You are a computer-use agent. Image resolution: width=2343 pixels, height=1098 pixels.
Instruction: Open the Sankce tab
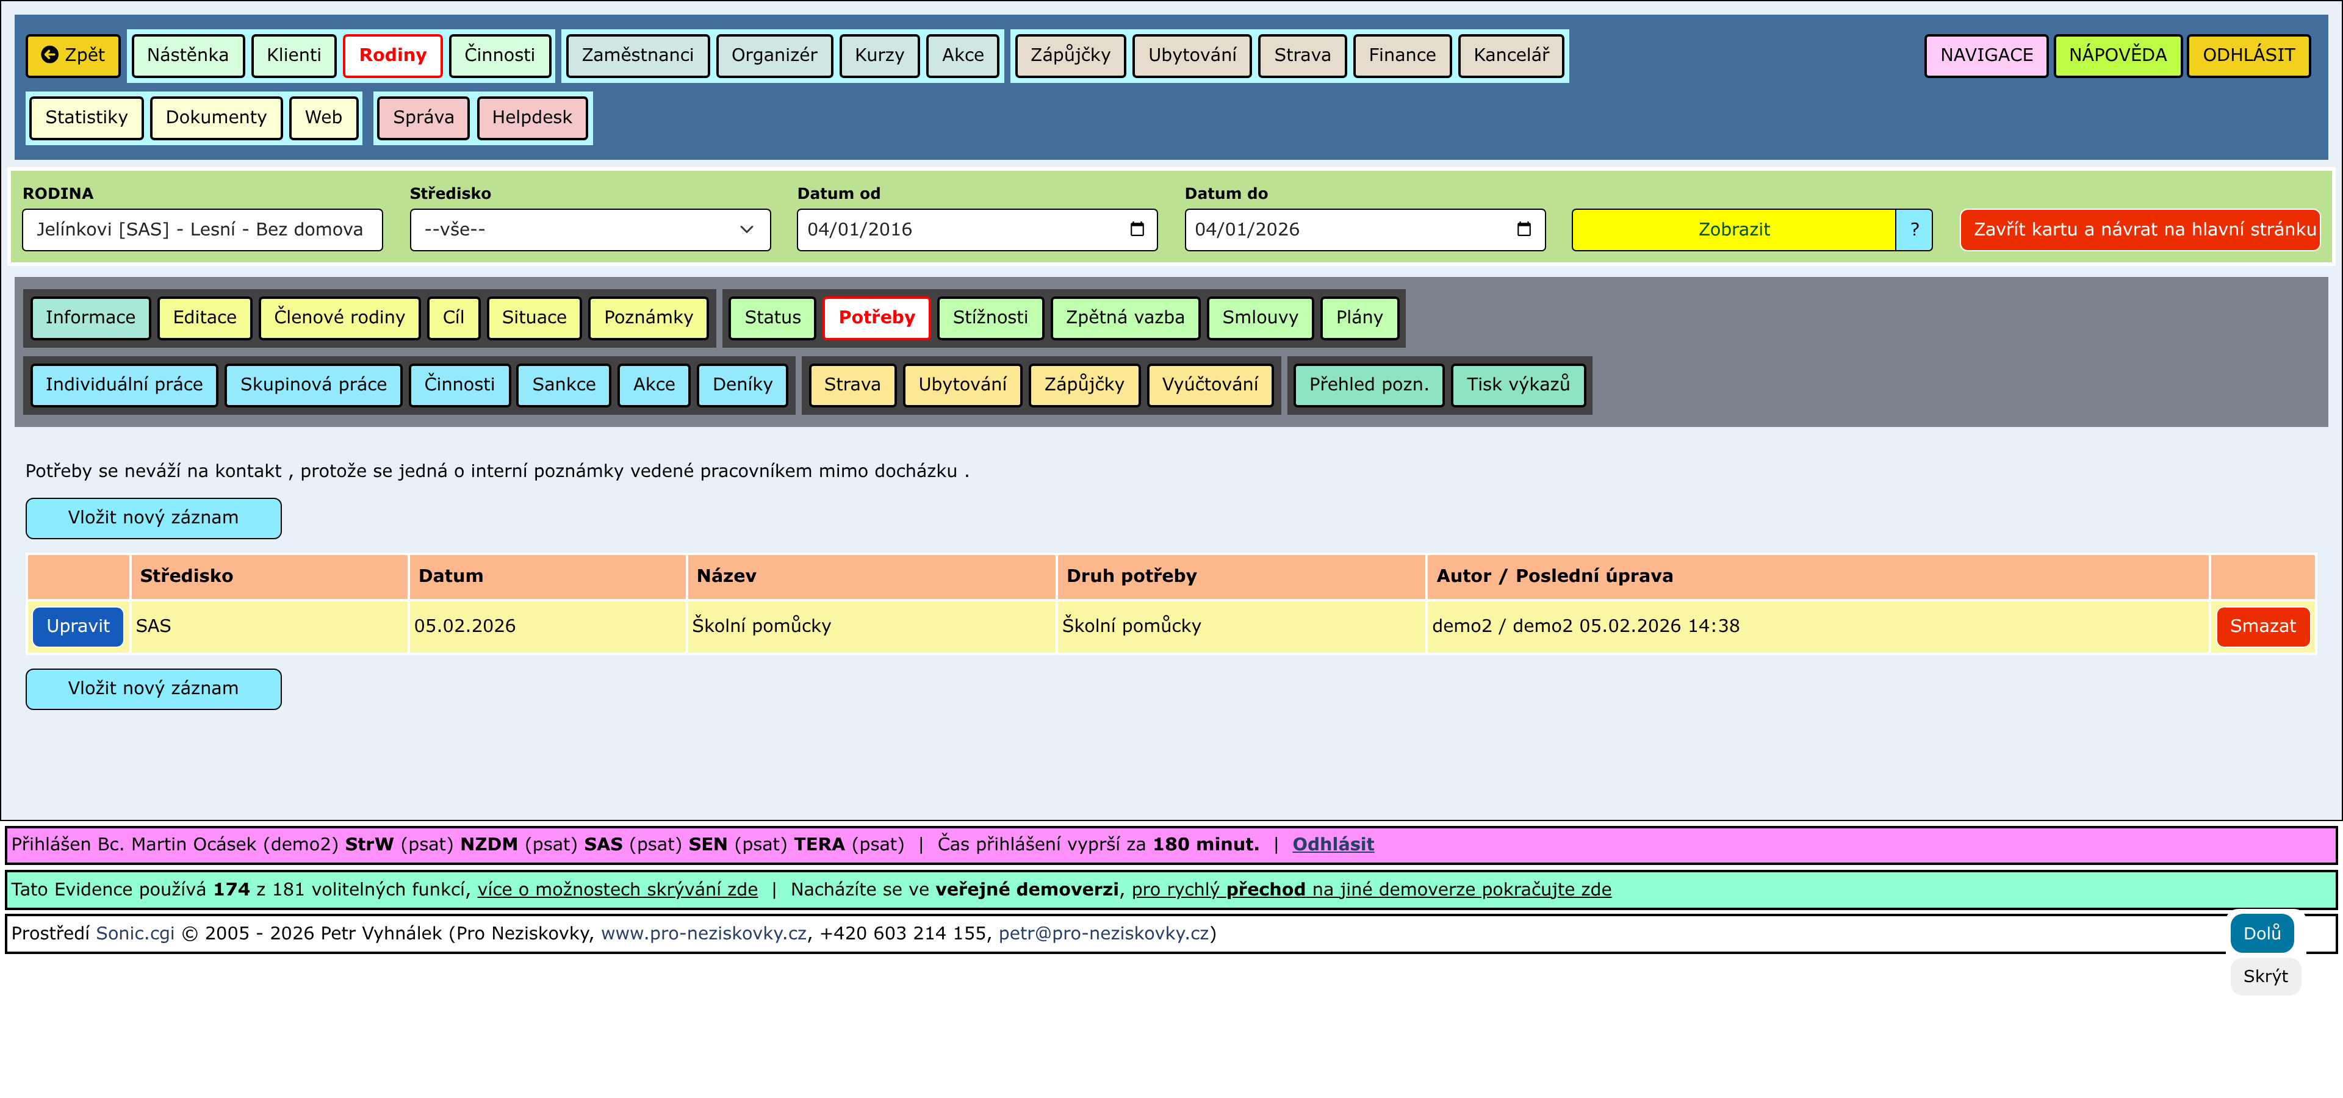[x=563, y=386]
